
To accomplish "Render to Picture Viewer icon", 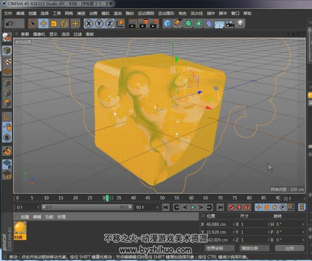I will (x=143, y=24).
